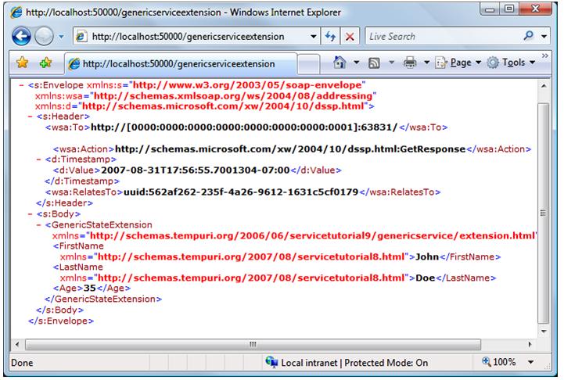Click the closing s:Envelope tag
This screenshot has width=564, height=380.
coord(61,321)
